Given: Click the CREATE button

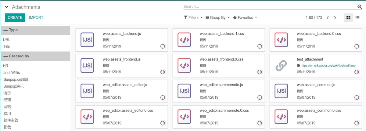Looking at the screenshot, I should pos(15,18).
